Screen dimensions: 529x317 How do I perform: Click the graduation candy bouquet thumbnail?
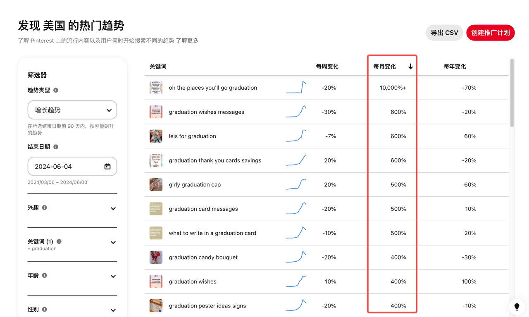156,257
